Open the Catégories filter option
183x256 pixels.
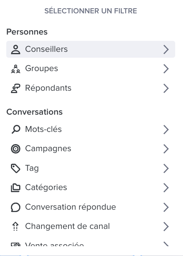[x=91, y=188]
